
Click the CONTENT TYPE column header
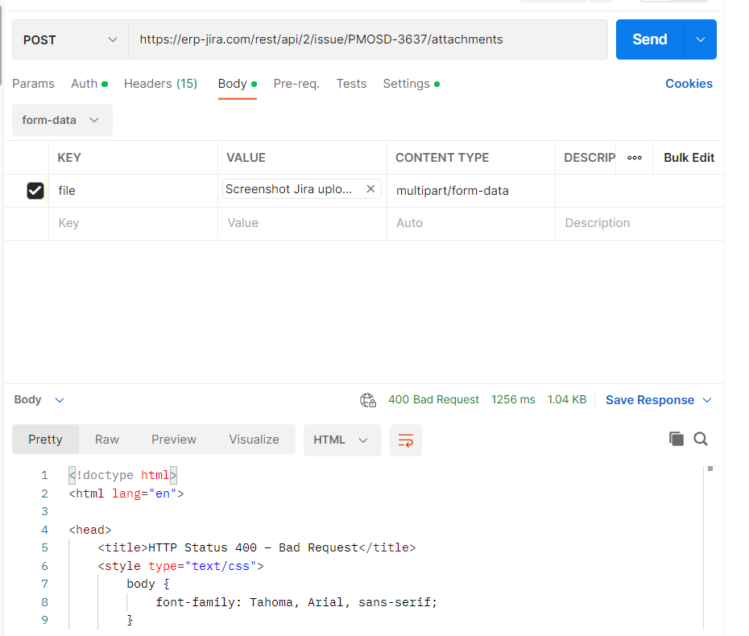[442, 158]
